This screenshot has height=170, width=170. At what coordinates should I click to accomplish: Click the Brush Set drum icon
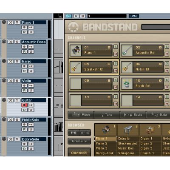point(127,84)
